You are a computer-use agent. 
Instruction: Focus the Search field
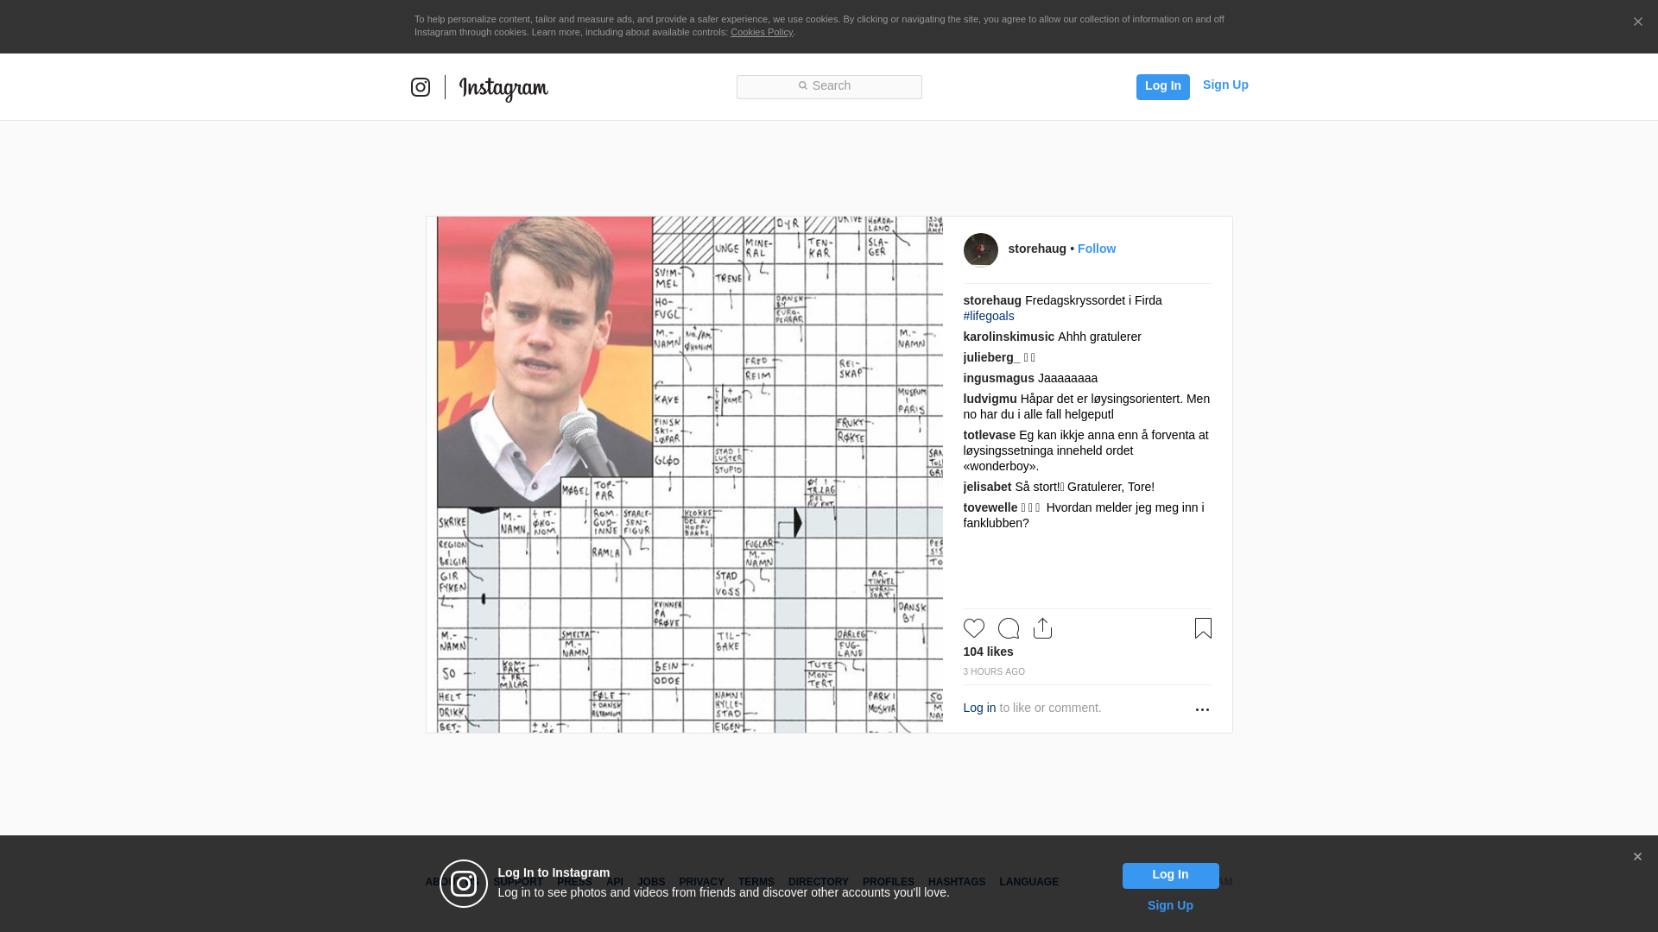tap(829, 87)
